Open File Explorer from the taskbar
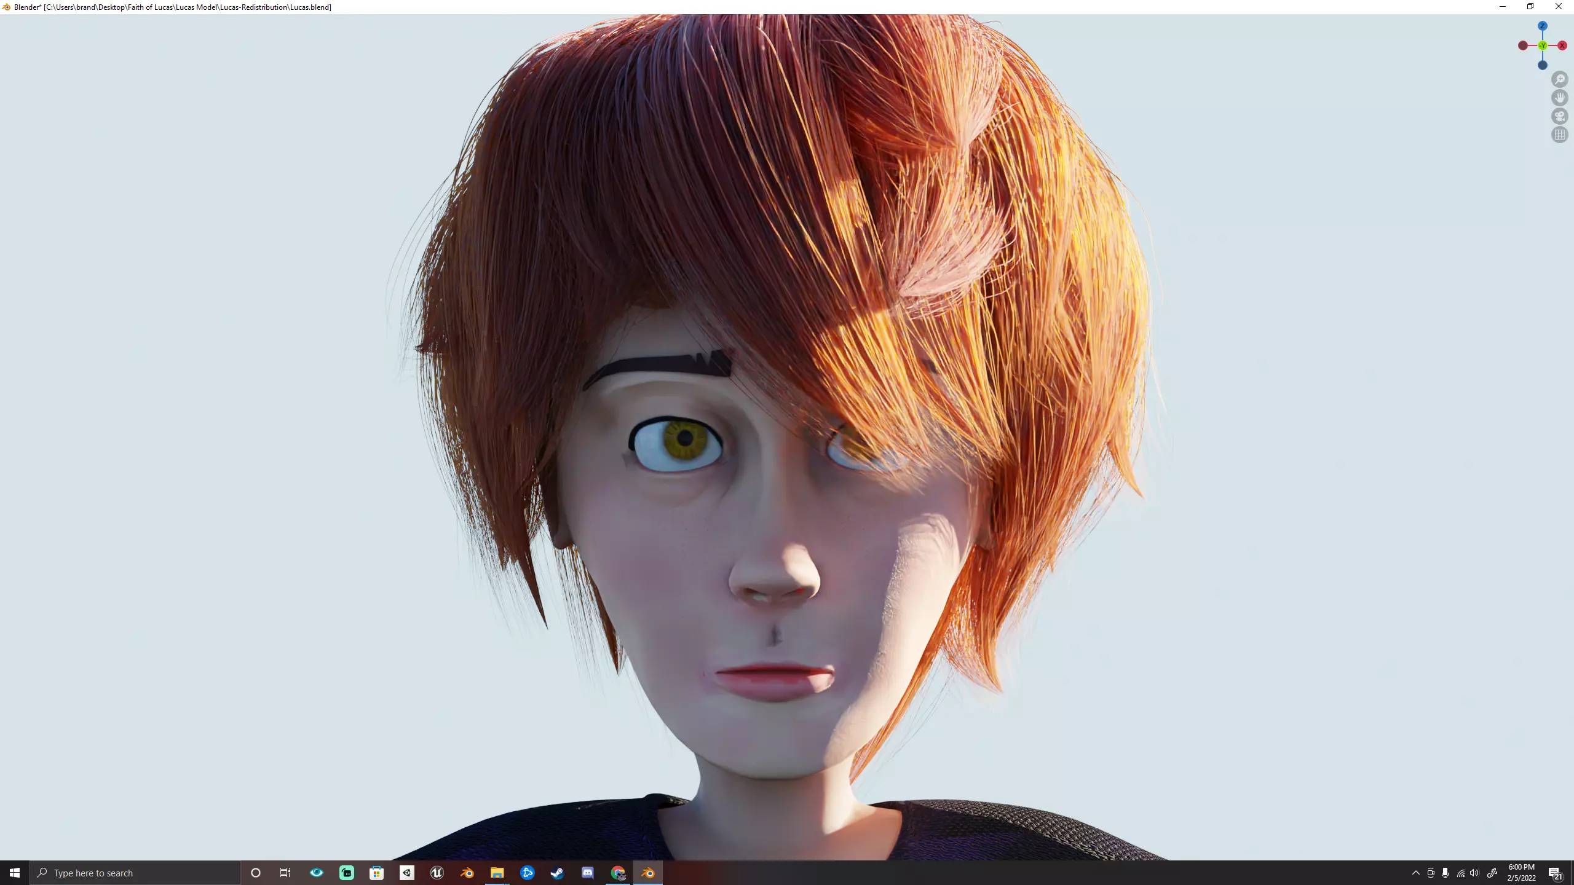 tap(497, 873)
